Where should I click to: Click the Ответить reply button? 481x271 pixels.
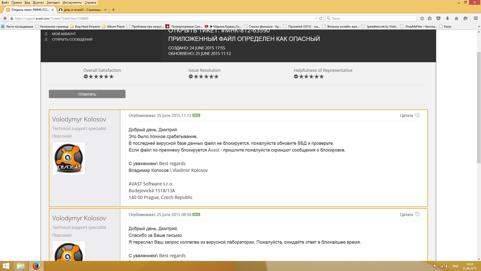point(87,94)
